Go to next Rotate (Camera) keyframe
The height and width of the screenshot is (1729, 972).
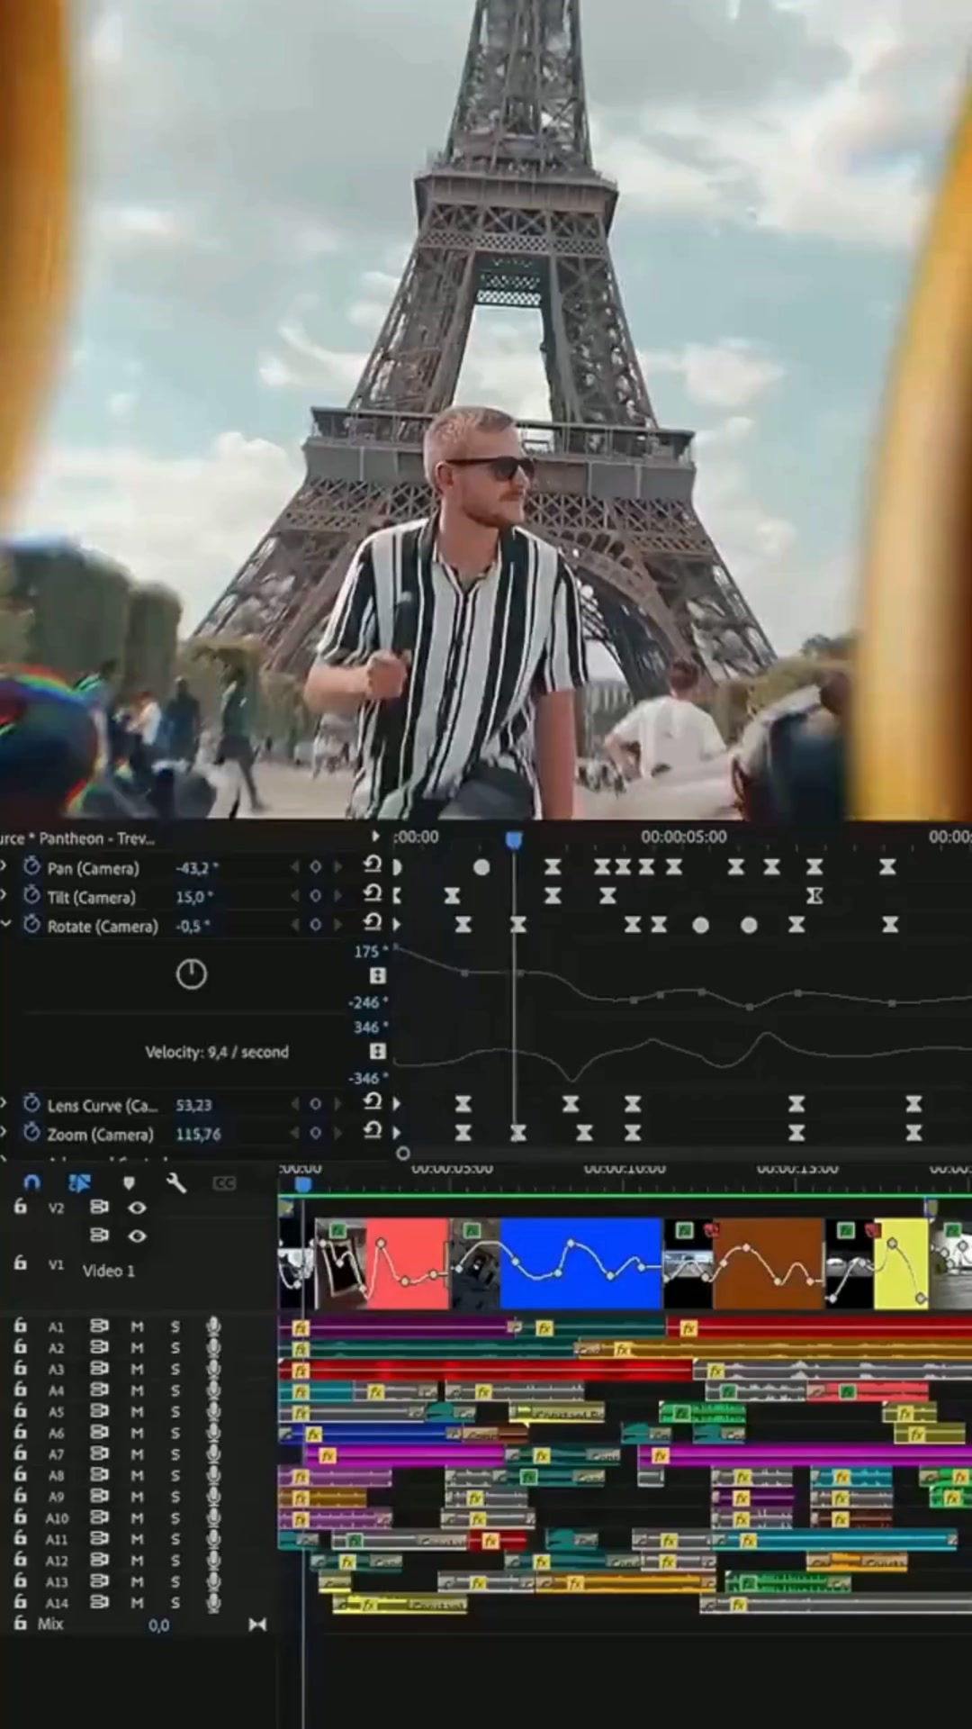click(x=337, y=925)
